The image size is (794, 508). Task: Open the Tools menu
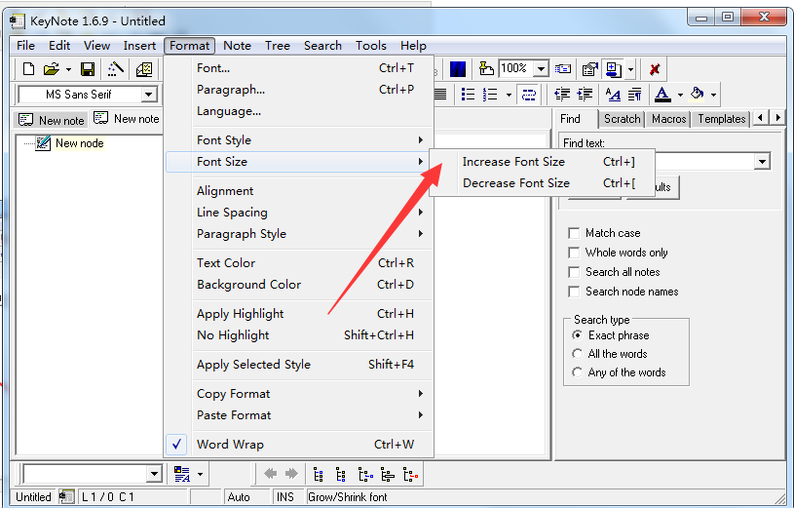pyautogui.click(x=370, y=46)
